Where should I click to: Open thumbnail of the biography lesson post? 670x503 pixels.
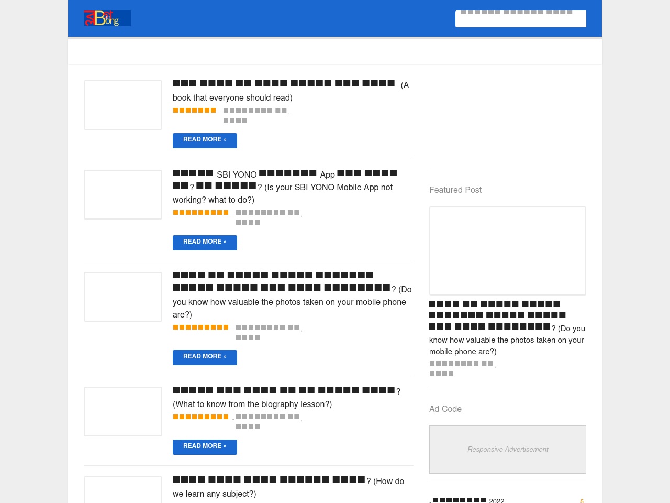[123, 411]
